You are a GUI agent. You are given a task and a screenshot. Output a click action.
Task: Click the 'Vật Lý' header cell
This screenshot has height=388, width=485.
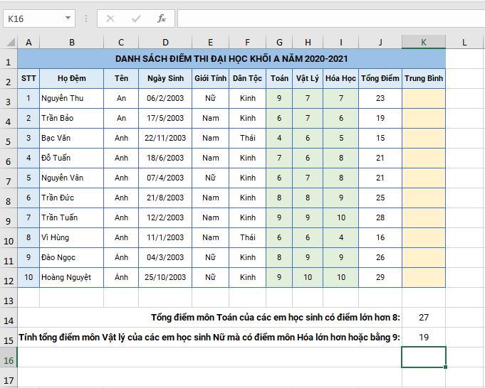click(308, 78)
